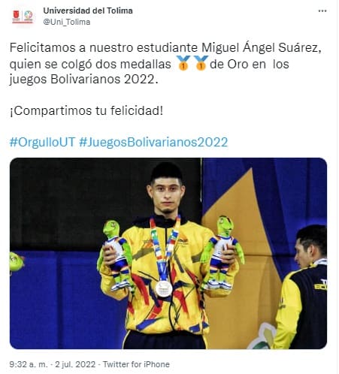The width and height of the screenshot is (339, 374).
Task: Click the man in the black-and-yellow jacket
Action: [301, 287]
